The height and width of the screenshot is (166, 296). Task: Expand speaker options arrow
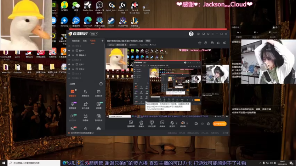(187, 123)
